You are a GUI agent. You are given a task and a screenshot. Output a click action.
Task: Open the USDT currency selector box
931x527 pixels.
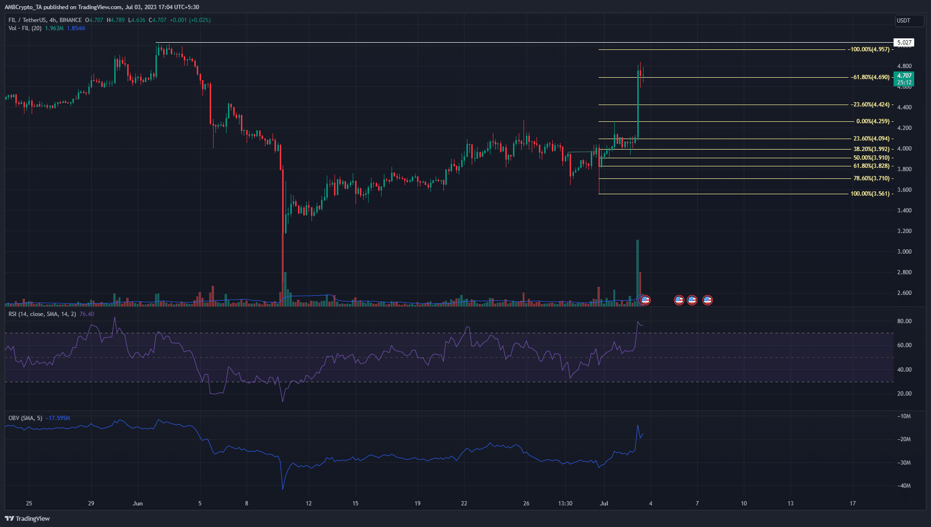click(909, 21)
